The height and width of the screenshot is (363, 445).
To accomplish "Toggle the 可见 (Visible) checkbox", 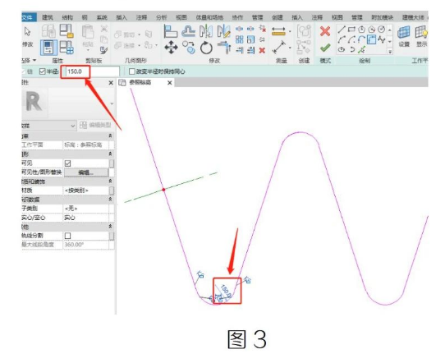I will click(x=67, y=163).
